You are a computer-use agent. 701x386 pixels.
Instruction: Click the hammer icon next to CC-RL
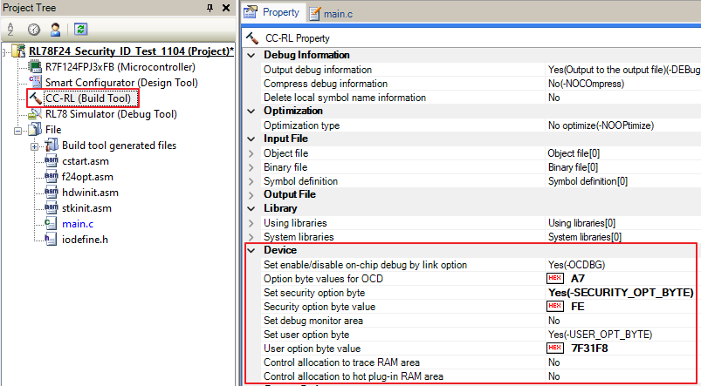(35, 98)
